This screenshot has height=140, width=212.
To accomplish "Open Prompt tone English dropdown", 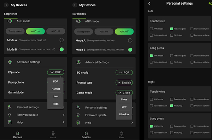I will (124, 83).
